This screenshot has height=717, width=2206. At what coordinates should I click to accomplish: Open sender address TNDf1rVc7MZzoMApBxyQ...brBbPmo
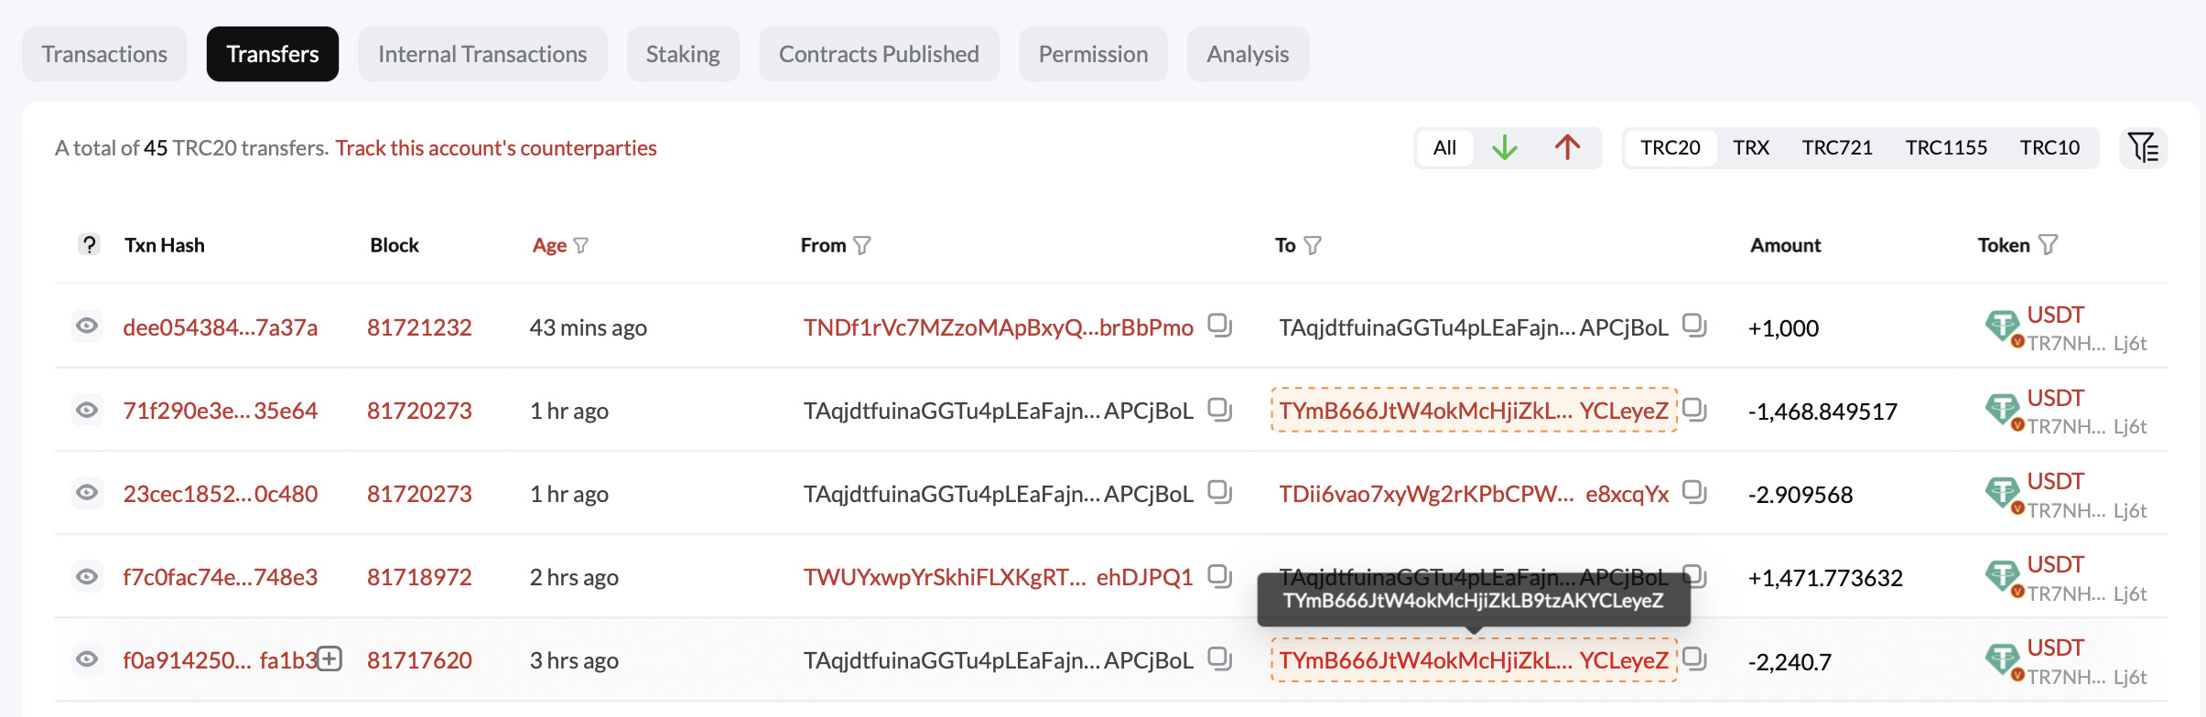point(999,327)
